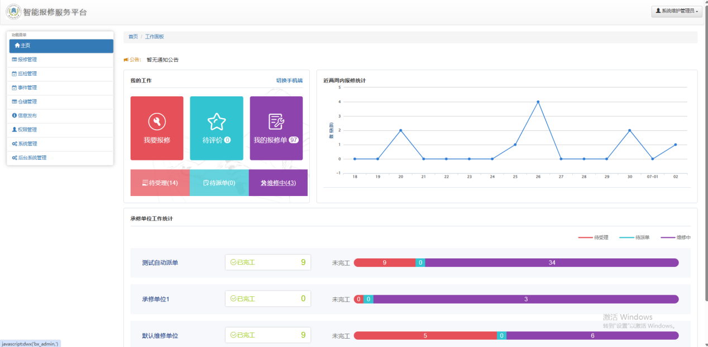The width and height of the screenshot is (708, 347).
Task: Click the check icon in 默认维修单位's 已完工 box
Action: [x=233, y=335]
